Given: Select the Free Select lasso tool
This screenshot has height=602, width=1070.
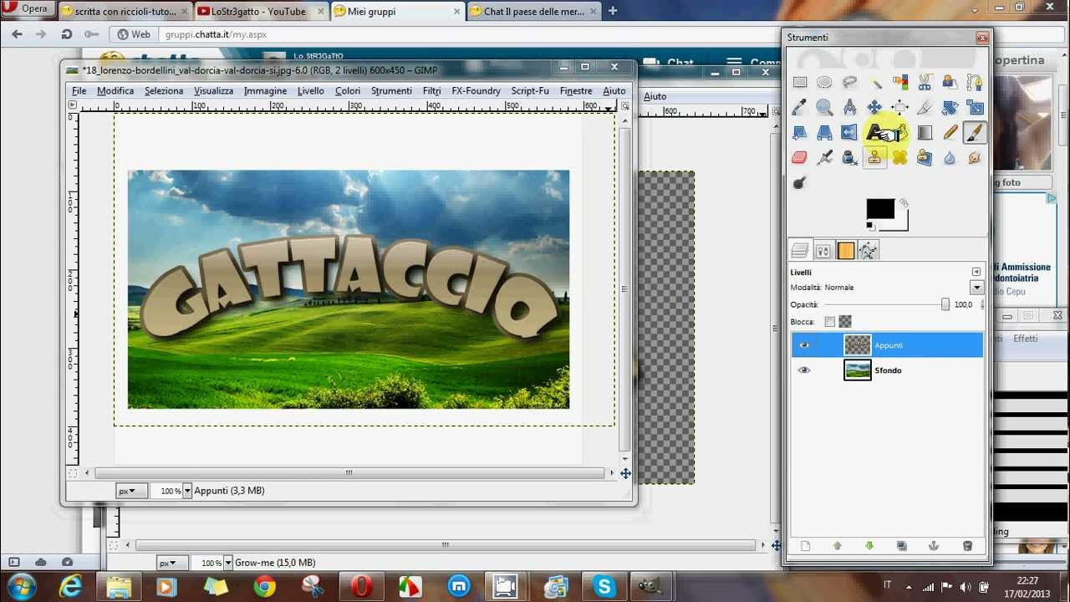Looking at the screenshot, I should [849, 82].
